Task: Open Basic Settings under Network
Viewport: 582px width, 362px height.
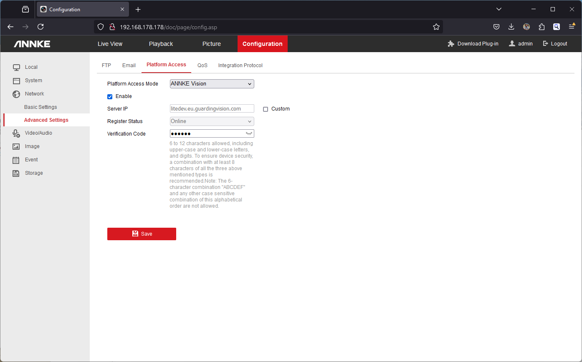Action: pyautogui.click(x=40, y=107)
